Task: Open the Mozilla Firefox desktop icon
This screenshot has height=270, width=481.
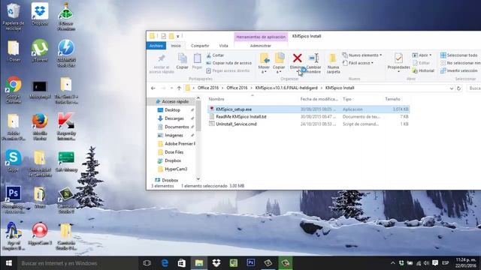Action: point(40,127)
